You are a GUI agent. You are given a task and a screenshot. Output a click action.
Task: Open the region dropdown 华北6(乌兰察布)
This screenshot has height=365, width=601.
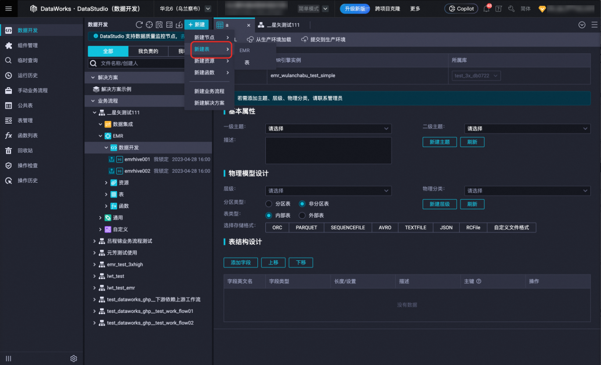click(x=185, y=9)
